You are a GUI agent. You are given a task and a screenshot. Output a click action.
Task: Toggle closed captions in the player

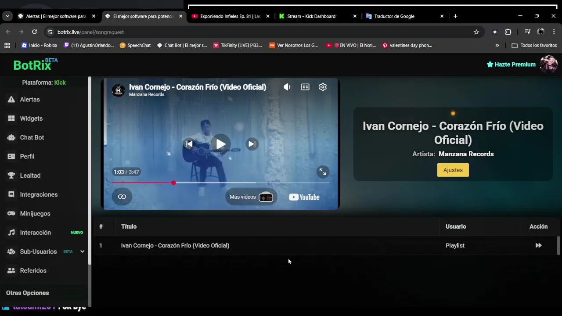coord(305,87)
